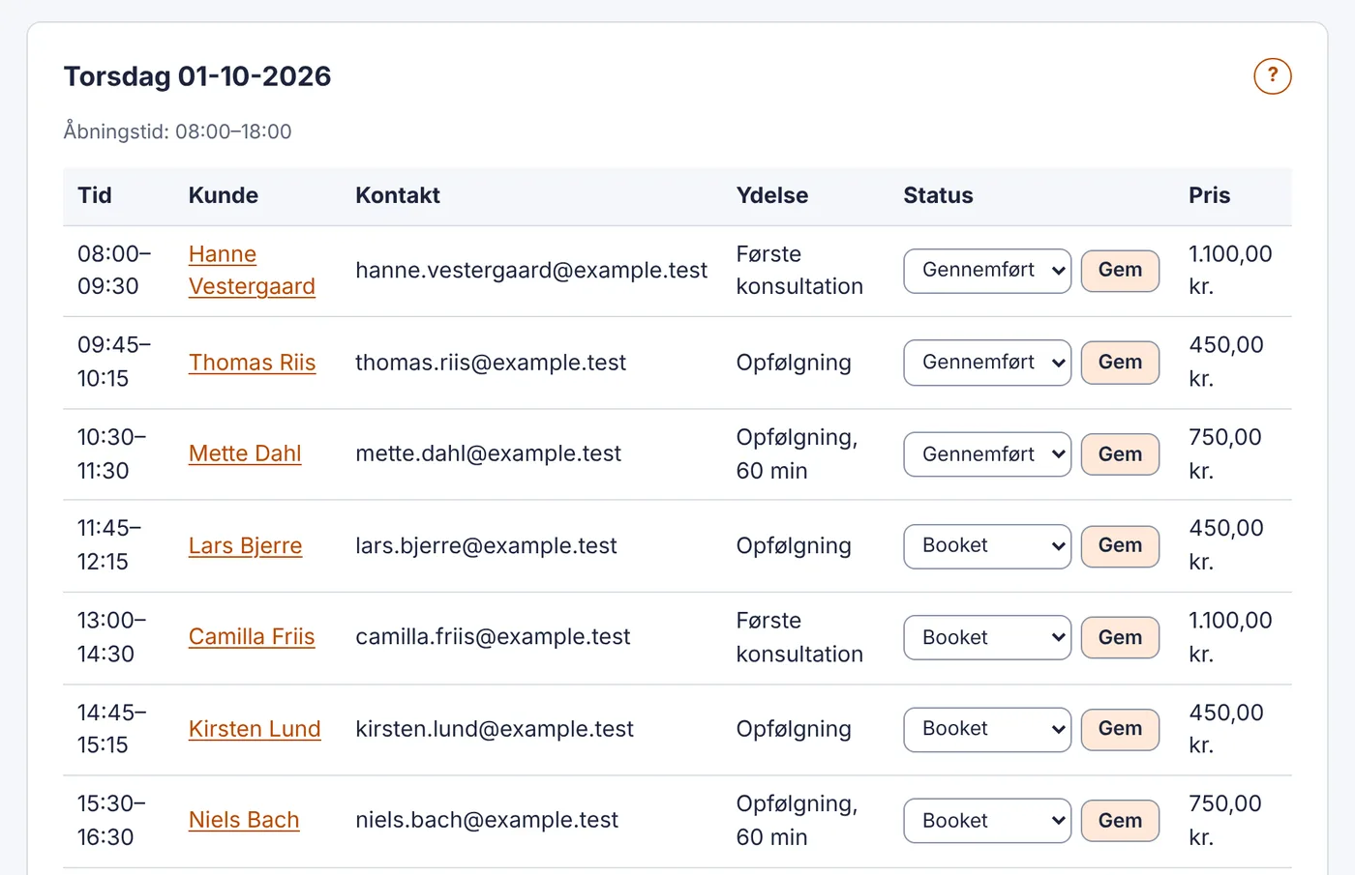Select email hanne.vestergaard@example.test
Image resolution: width=1355 pixels, height=875 pixels.
531,271
